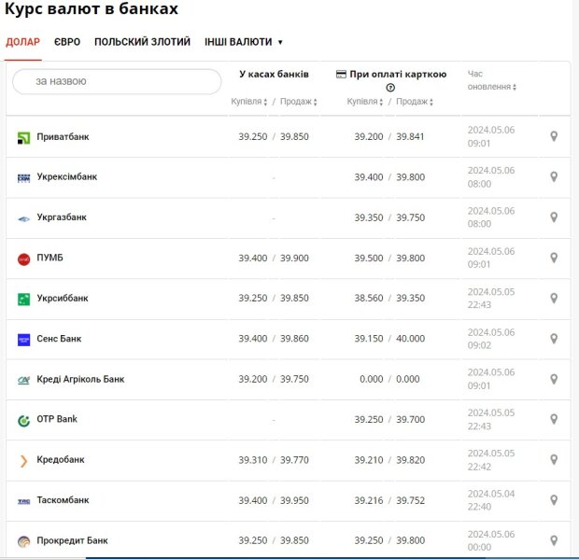The image size is (579, 559).
Task: Switch to the ЄВРО tab
Action: click(x=67, y=42)
